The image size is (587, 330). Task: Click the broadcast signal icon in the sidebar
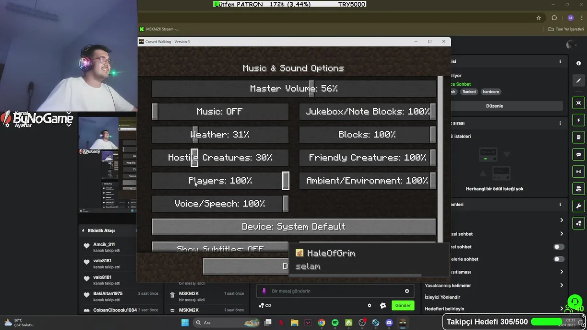click(x=578, y=172)
